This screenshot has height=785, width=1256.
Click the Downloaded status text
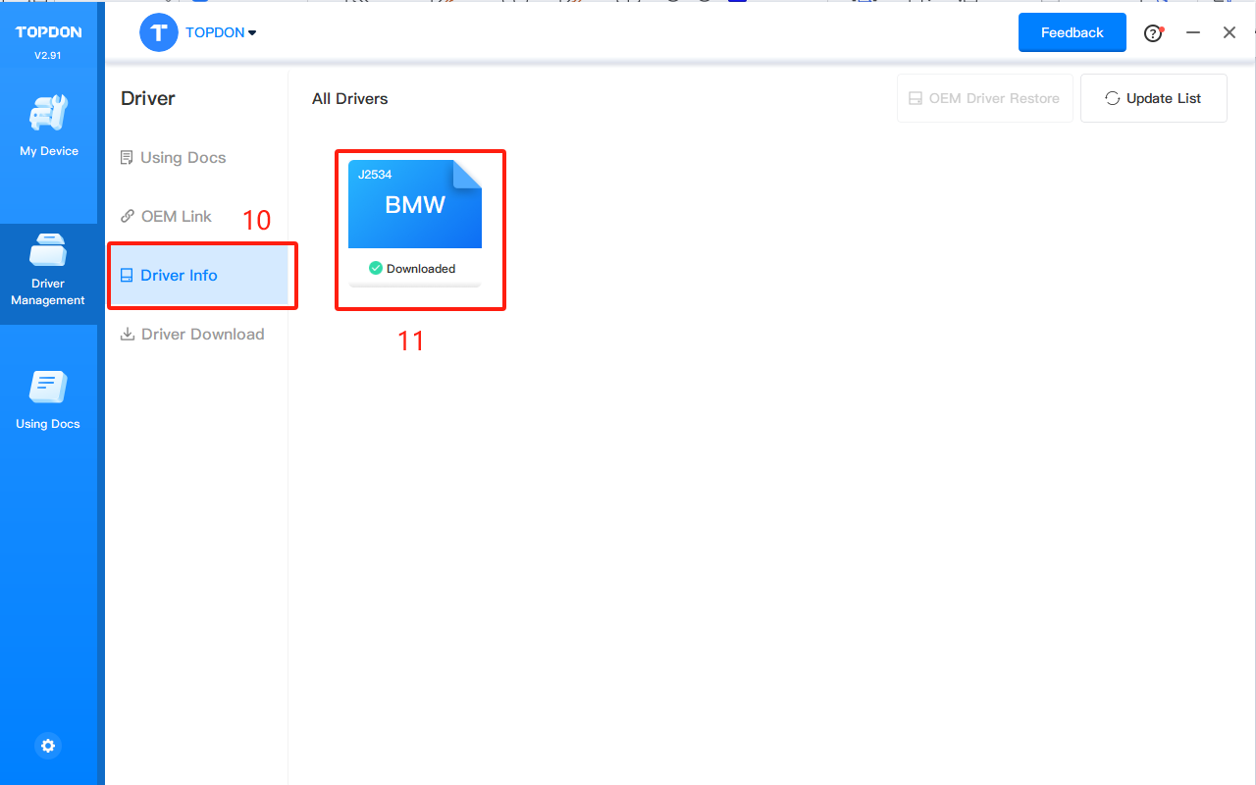421,268
